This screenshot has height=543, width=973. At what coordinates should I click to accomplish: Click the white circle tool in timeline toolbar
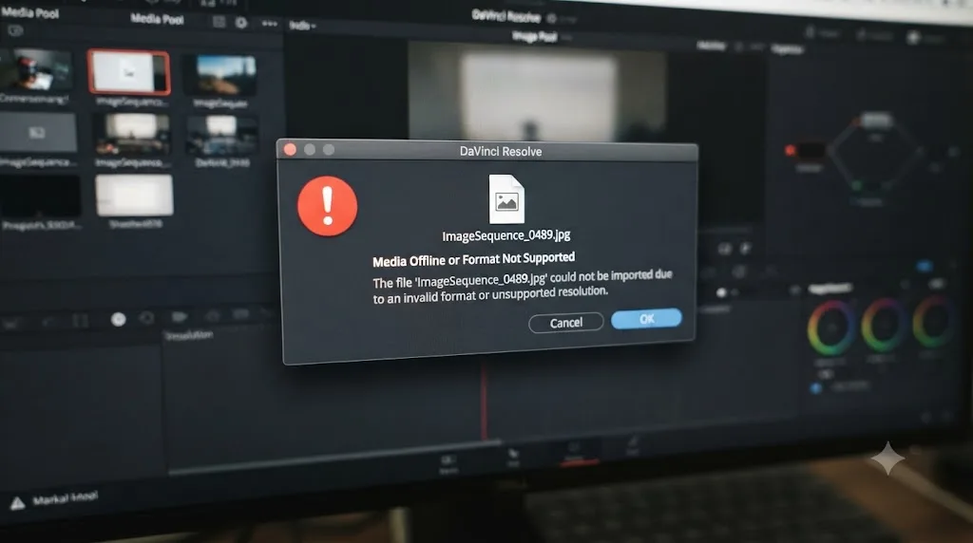[x=118, y=319]
